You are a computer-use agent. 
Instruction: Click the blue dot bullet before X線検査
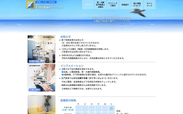click(62, 75)
